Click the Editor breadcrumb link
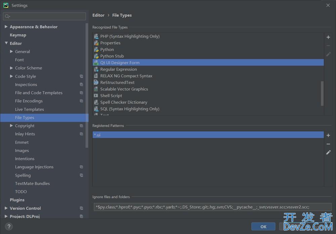Viewport: 336px width, 234px height. pos(98,15)
